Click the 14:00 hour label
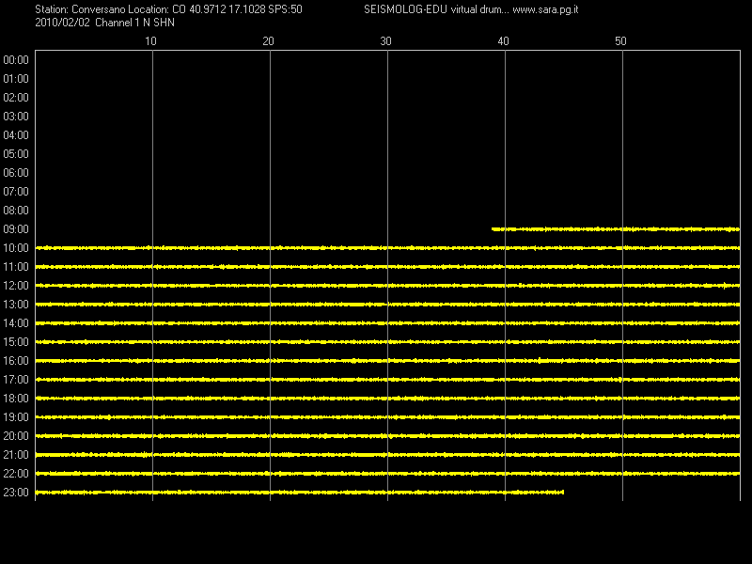The image size is (752, 564). pyautogui.click(x=16, y=323)
